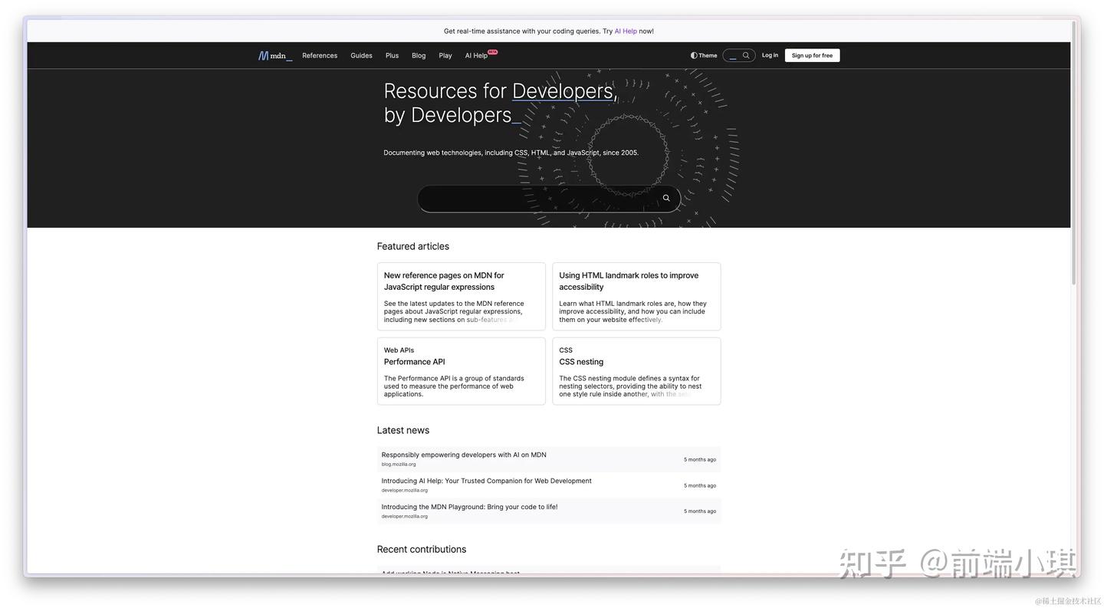
Task: Open AI Help from the navigation bar
Action: point(476,55)
